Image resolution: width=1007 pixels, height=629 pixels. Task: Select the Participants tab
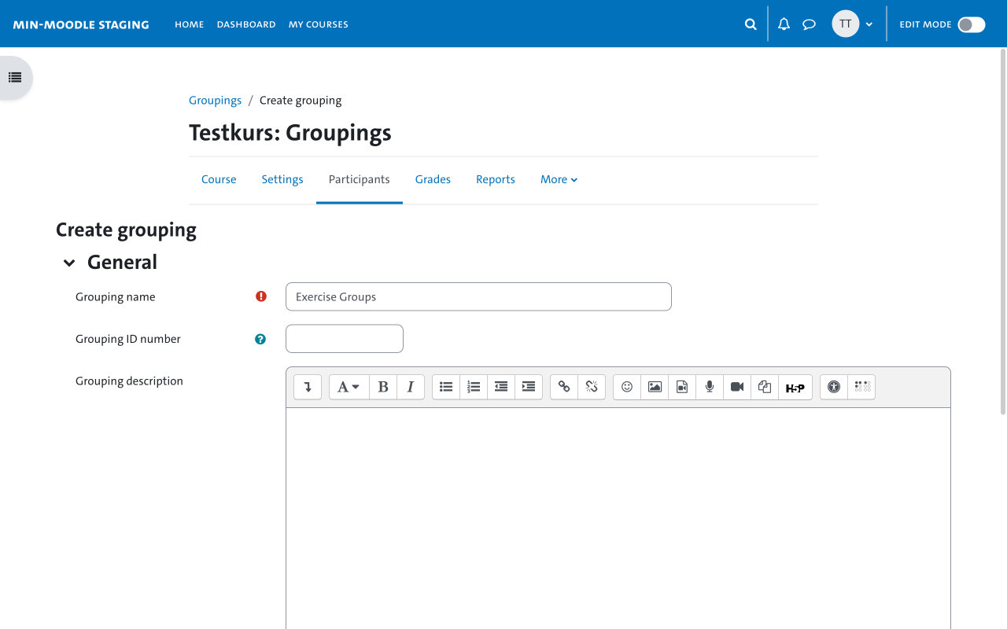click(x=360, y=179)
